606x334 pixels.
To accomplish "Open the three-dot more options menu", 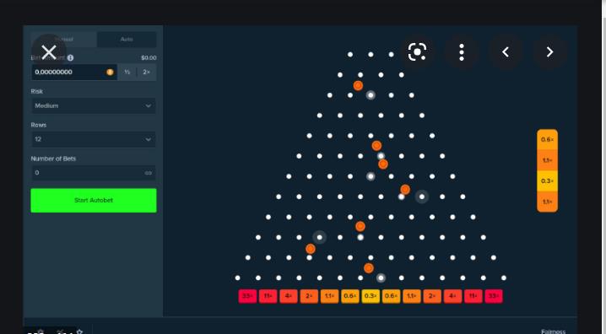I will click(462, 51).
